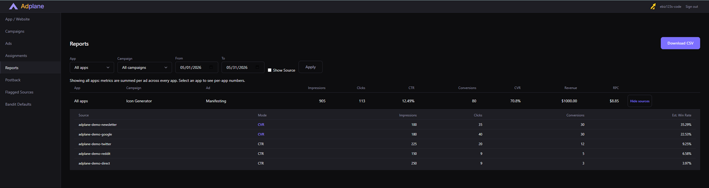Open the App dropdown showing All apps
Image resolution: width=709 pixels, height=188 pixels.
92,68
